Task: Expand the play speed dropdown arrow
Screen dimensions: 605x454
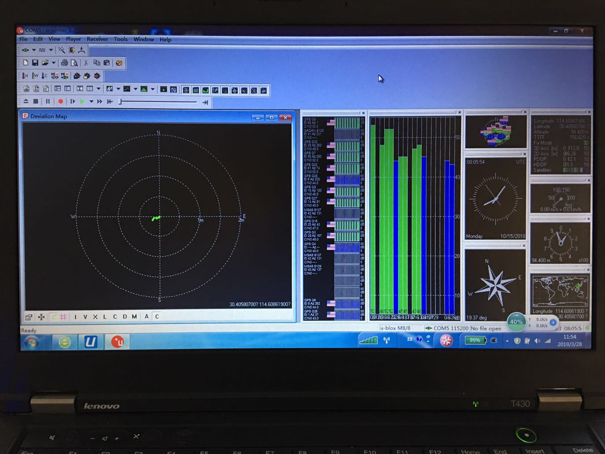Action: click(x=91, y=101)
